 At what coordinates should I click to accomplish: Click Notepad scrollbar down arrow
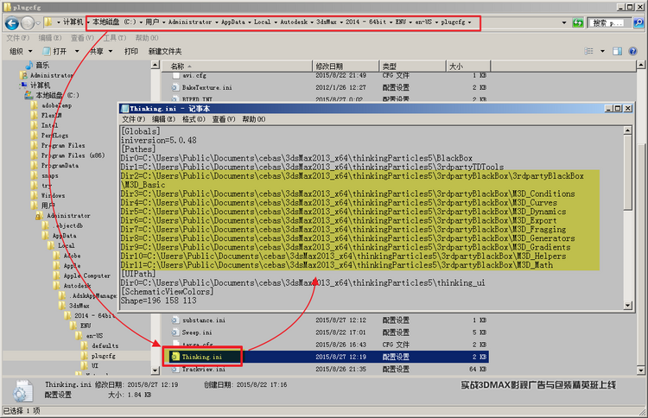(628, 306)
